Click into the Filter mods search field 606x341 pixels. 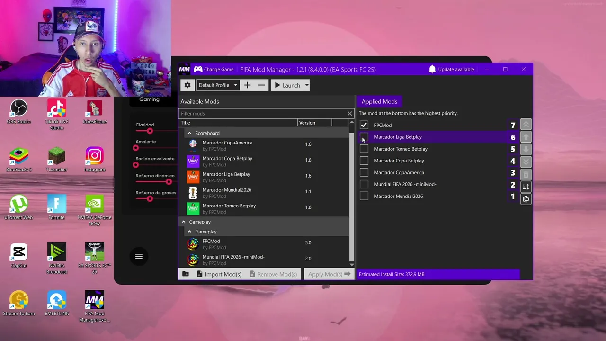pyautogui.click(x=262, y=114)
